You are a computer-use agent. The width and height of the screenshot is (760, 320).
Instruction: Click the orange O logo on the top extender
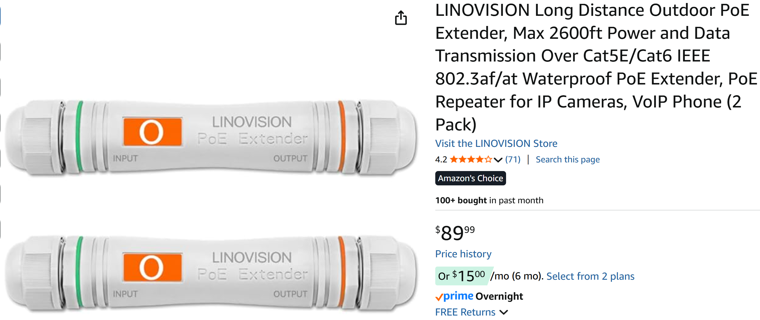[152, 132]
